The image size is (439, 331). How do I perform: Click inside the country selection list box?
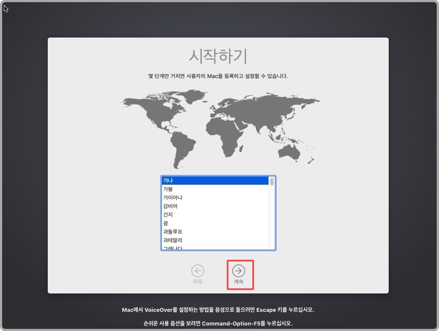coord(213,213)
